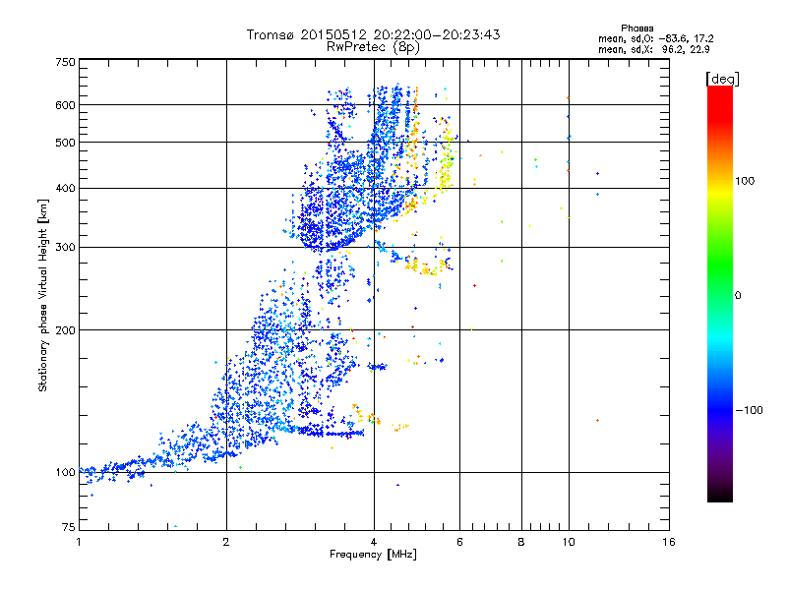Select the 'mean, sd,X: 96.2, 22.9' line
The image size is (787, 590).
coord(653,49)
